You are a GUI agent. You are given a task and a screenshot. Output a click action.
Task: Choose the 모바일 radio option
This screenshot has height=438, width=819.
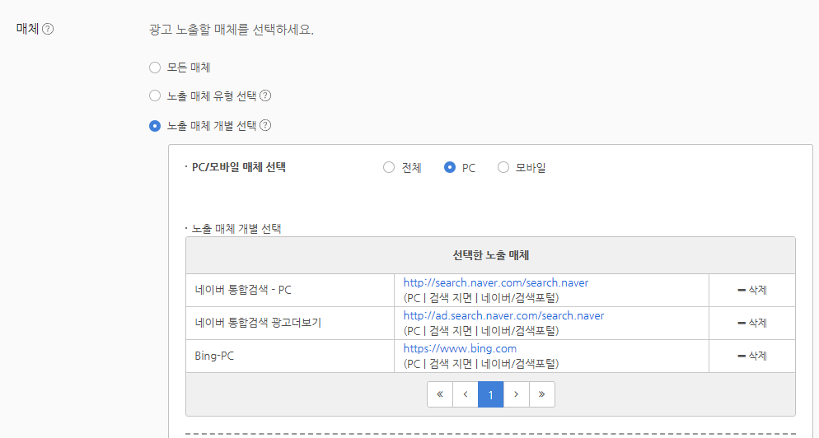(503, 167)
